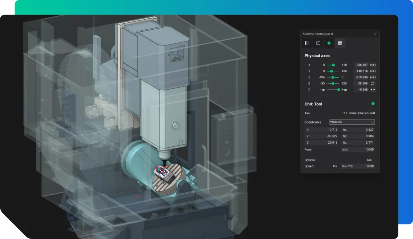The image size is (413, 239).
Task: Click the X physical axis slider handle
Action: click(334, 65)
